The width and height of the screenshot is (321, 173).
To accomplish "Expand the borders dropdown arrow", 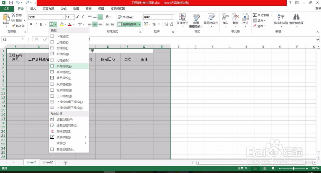I will (55, 24).
